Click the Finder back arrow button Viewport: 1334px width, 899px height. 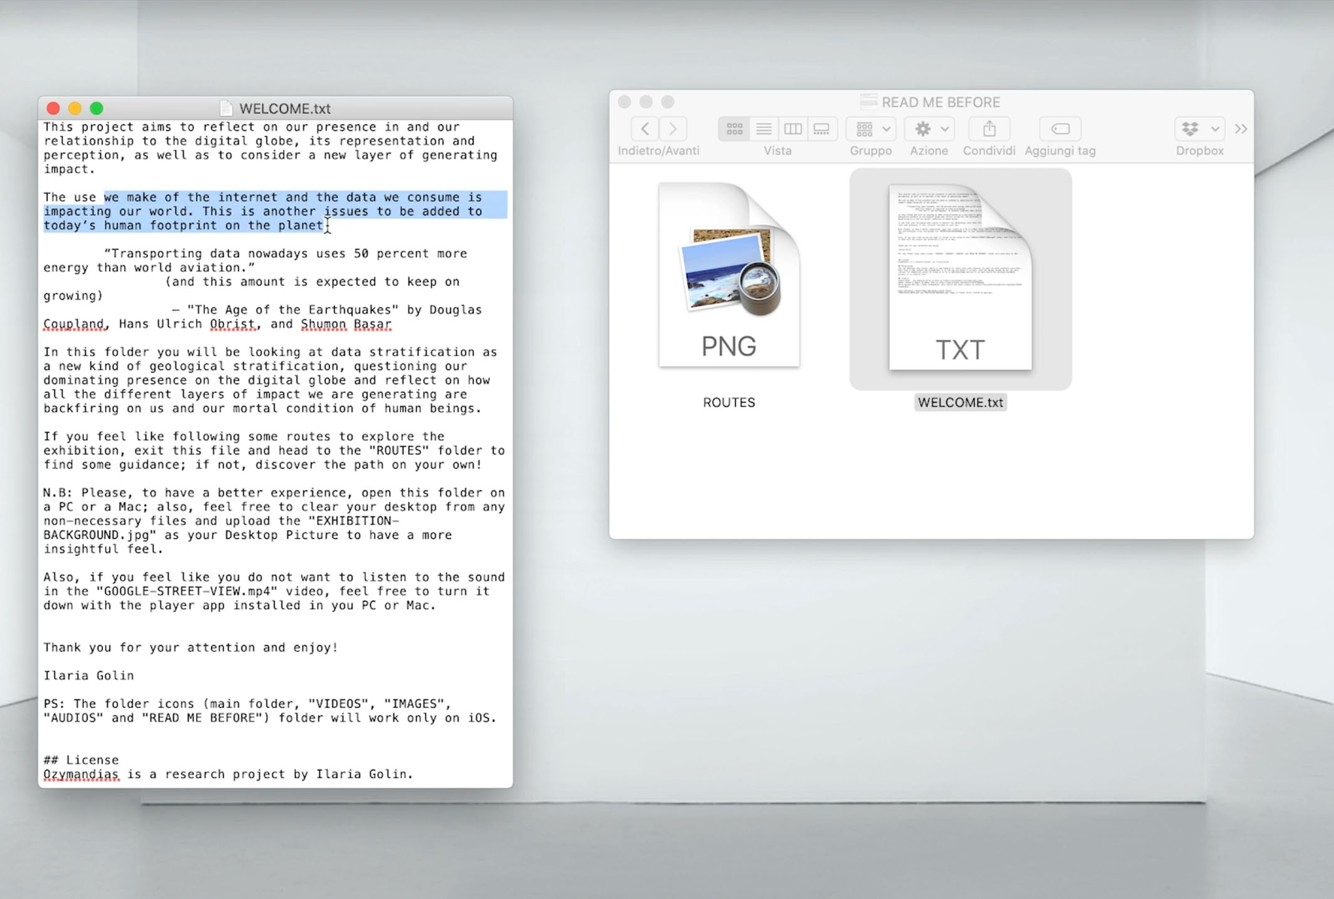(645, 129)
